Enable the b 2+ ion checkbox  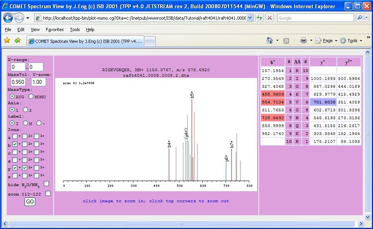[x=24, y=145]
